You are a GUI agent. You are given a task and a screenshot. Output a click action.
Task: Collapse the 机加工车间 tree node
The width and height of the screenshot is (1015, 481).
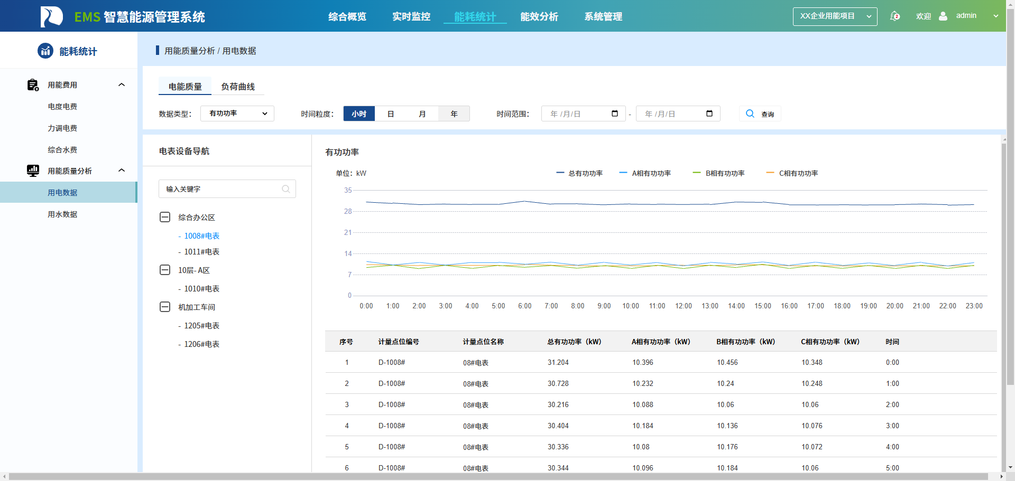tap(165, 307)
